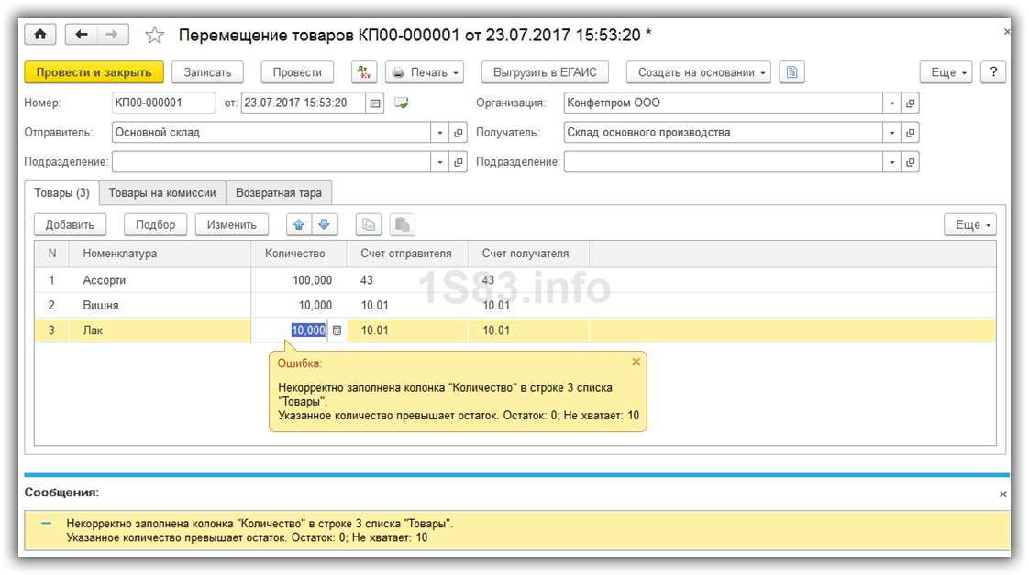Switch to Товары на комиссии tab
This screenshot has width=1029, height=575.
[x=162, y=192]
